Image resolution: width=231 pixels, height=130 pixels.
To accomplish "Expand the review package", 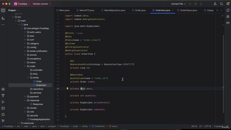I will pos(25,108).
